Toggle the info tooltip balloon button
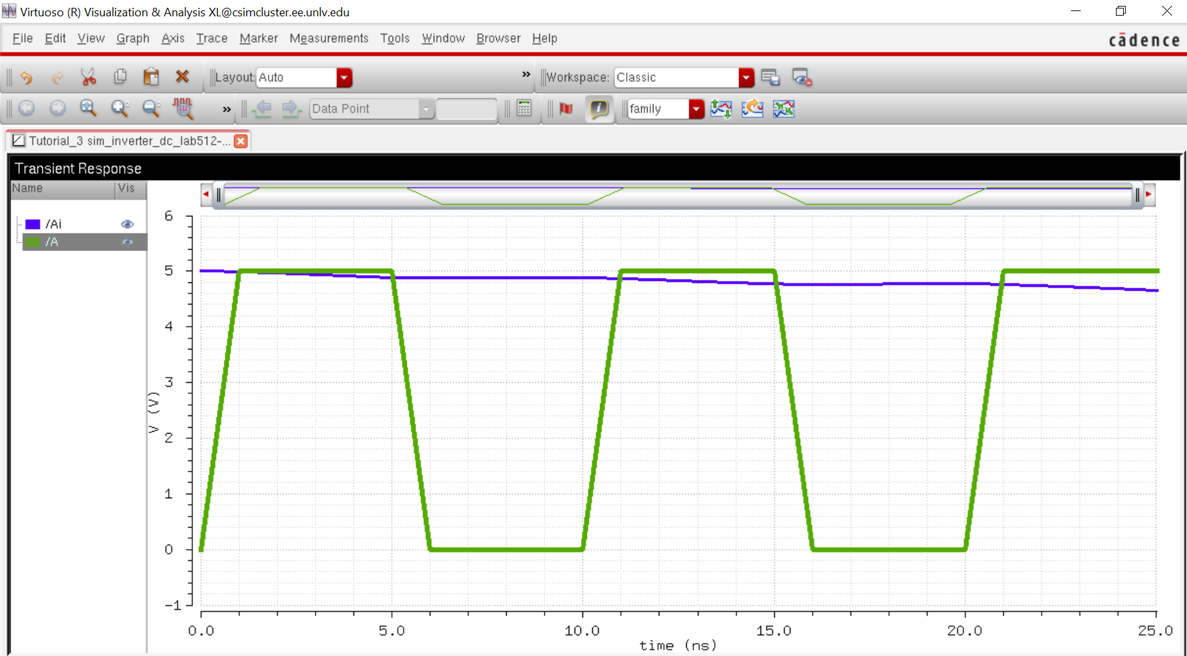The width and height of the screenshot is (1187, 656). [599, 108]
